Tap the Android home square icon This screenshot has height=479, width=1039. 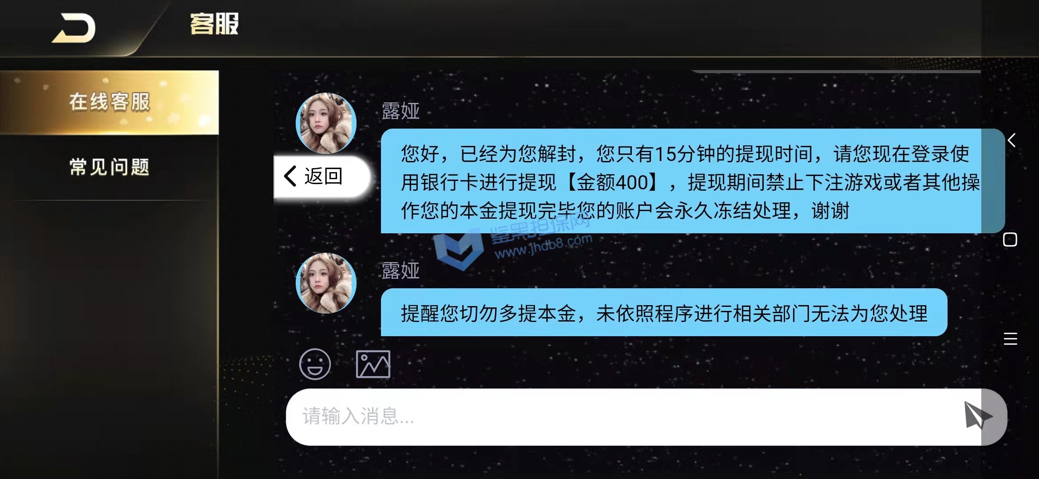[1010, 239]
